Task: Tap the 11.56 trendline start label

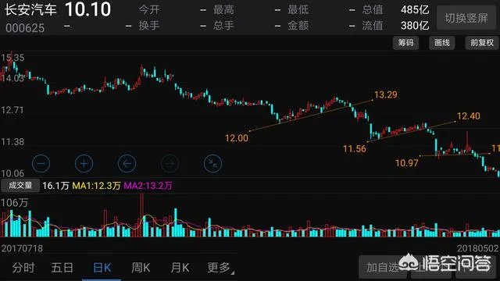Action: coord(355,148)
